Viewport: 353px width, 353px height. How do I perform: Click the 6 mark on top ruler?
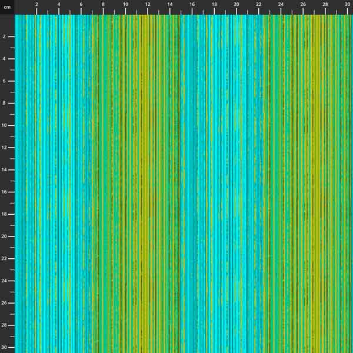tap(81, 5)
